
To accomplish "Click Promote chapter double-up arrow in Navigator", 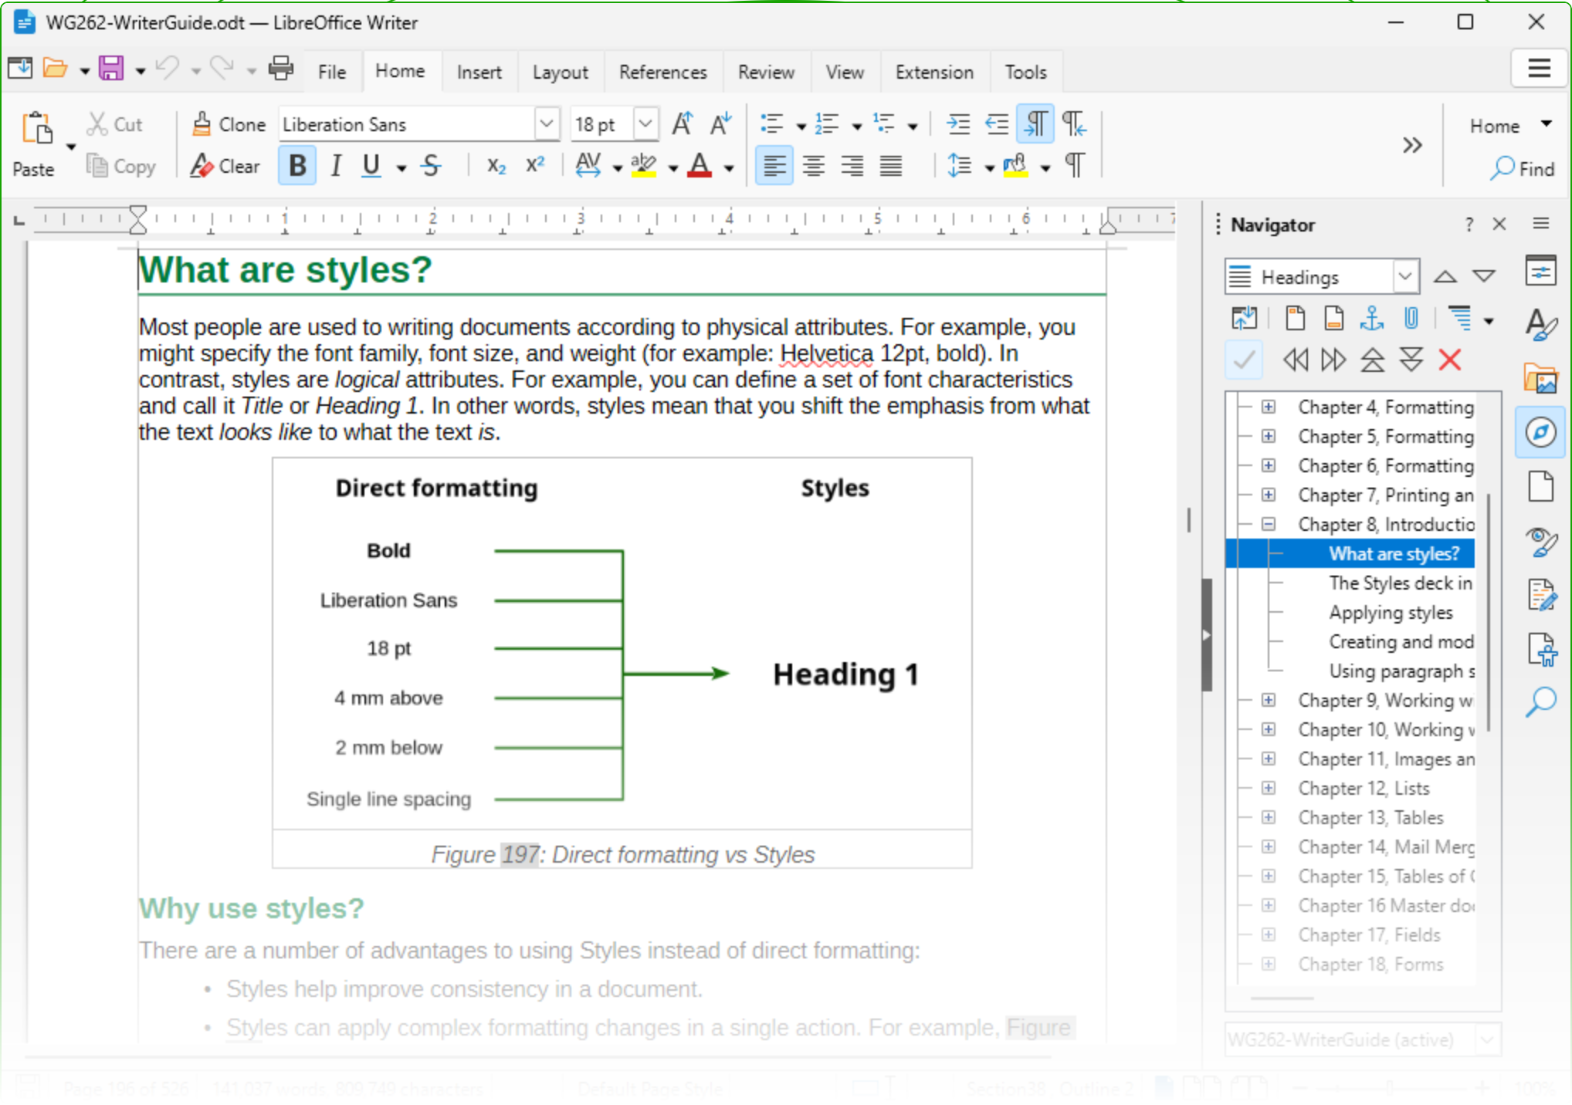I will [1372, 360].
